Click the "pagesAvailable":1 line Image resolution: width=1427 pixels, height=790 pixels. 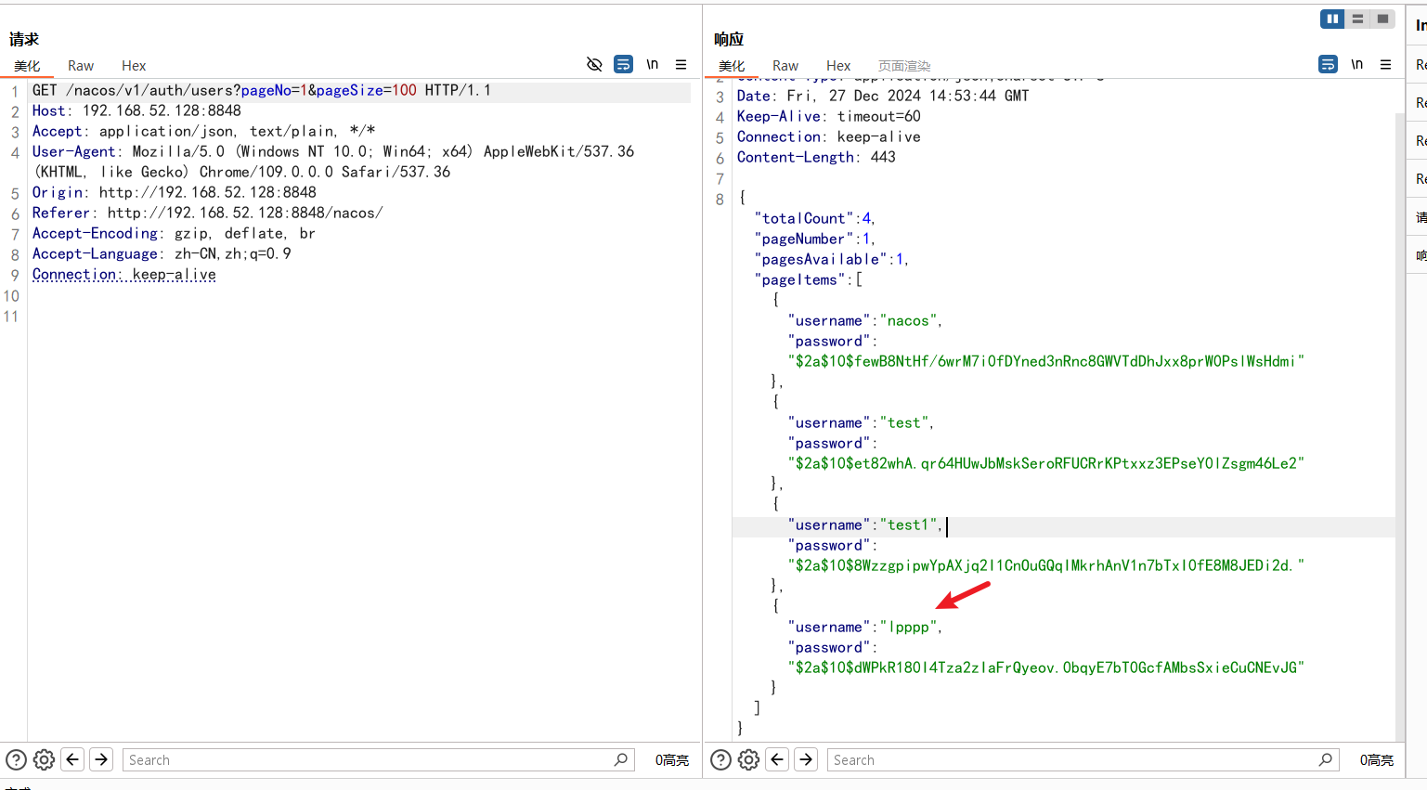(832, 259)
